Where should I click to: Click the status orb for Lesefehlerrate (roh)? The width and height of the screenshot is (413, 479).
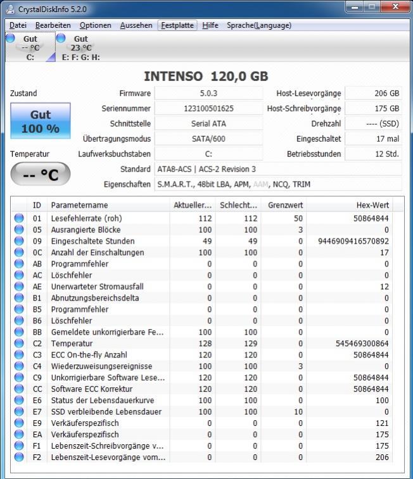(19, 218)
